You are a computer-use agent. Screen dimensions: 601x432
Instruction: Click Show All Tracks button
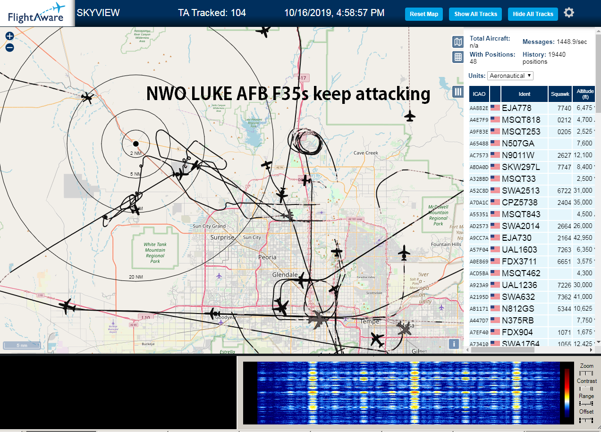point(475,14)
